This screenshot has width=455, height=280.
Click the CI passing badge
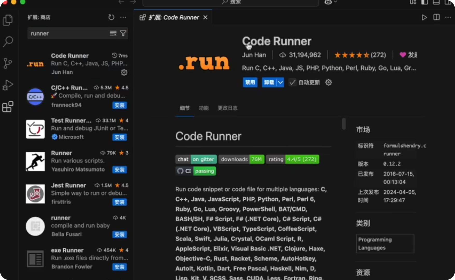(x=196, y=171)
